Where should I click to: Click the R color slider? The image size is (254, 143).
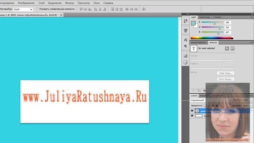click(x=212, y=22)
